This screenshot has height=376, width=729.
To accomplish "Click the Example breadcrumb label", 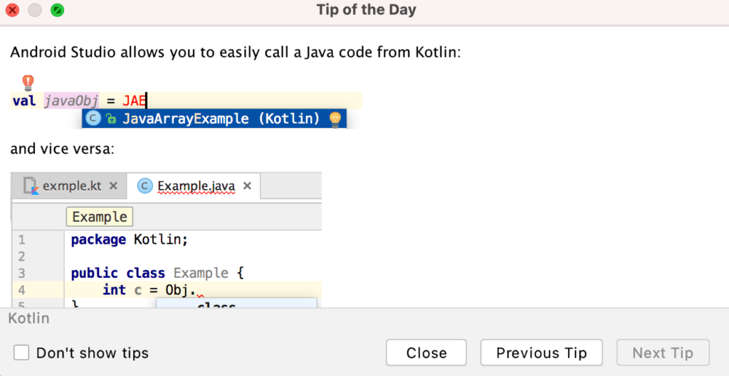I will click(x=100, y=217).
